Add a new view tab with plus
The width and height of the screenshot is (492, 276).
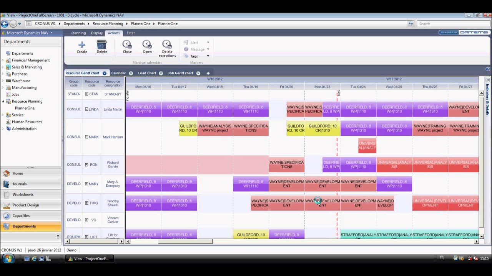point(208,73)
